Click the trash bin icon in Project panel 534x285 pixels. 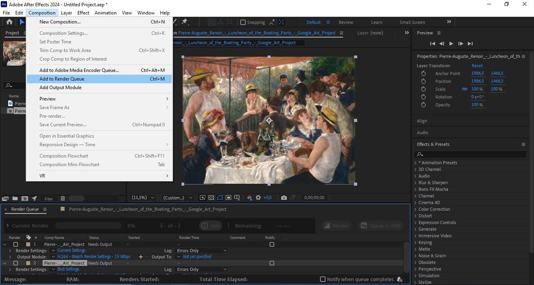(x=63, y=199)
